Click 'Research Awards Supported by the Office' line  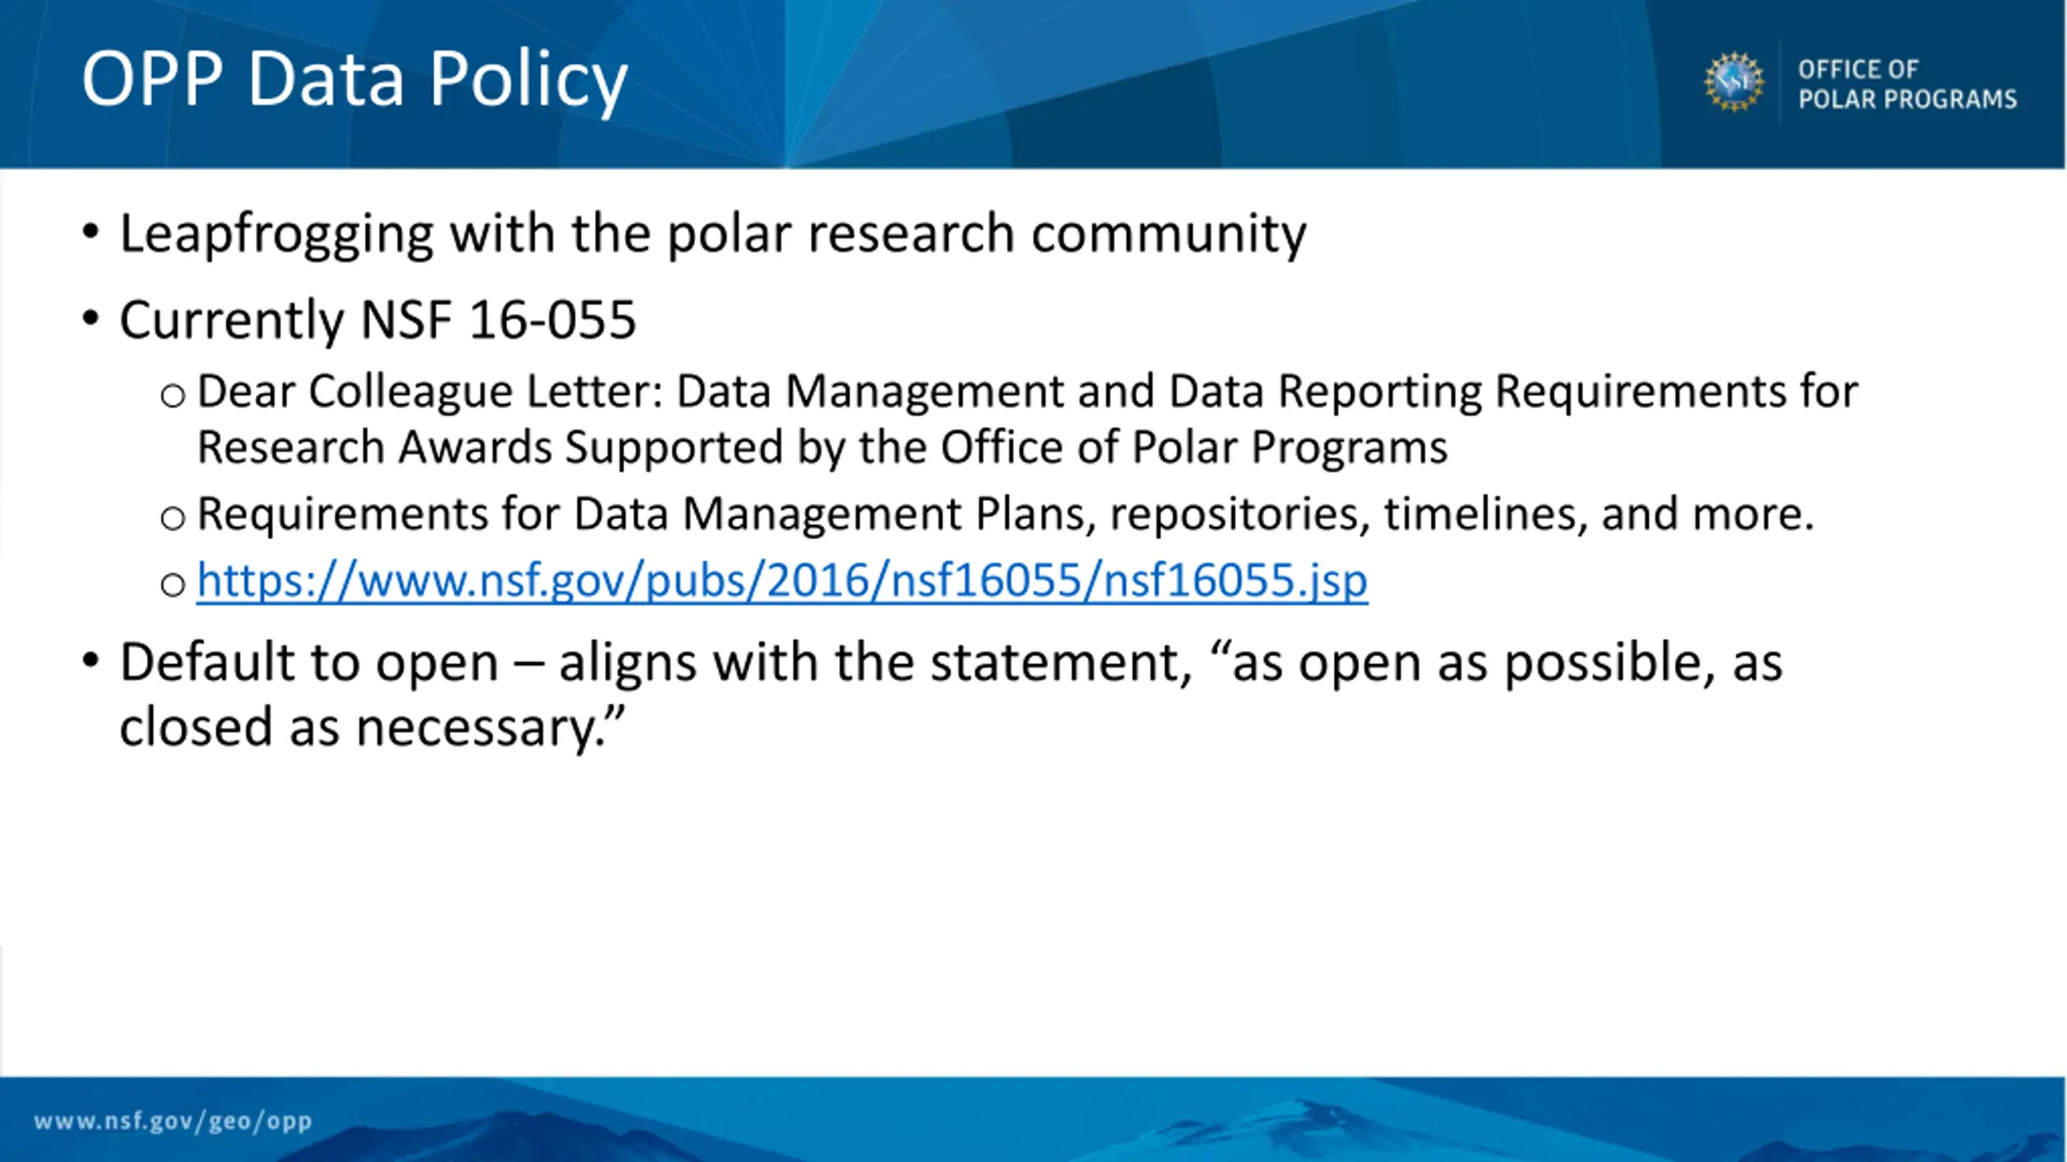(x=823, y=448)
